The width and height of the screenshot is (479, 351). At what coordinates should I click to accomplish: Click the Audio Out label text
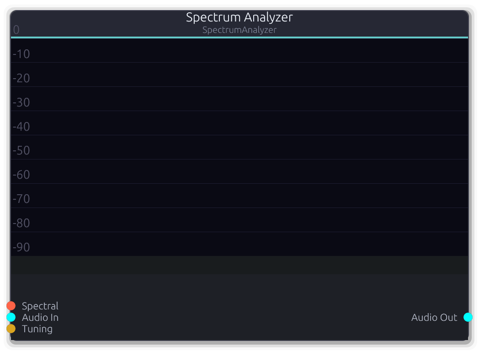pos(434,317)
